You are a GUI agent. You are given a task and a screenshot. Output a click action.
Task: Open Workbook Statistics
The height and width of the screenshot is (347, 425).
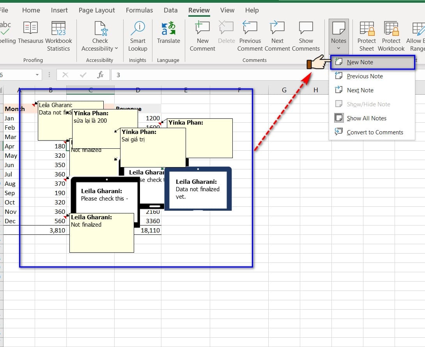[58, 36]
